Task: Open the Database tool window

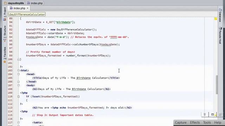Action: point(220,15)
